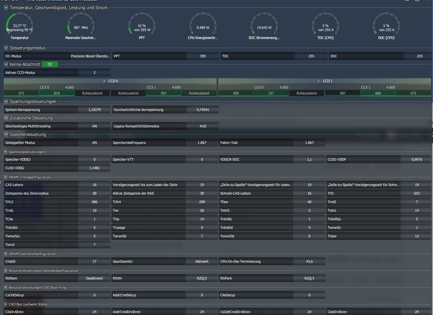Toggle Legacy-Kompatibilitätsmodus AUS
This screenshot has width=433, height=315.
(203, 126)
